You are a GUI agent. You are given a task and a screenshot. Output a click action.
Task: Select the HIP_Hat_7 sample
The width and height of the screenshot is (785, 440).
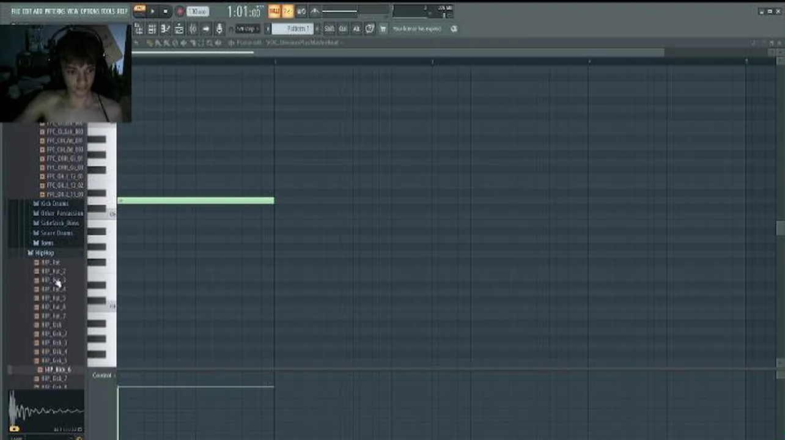click(50, 316)
